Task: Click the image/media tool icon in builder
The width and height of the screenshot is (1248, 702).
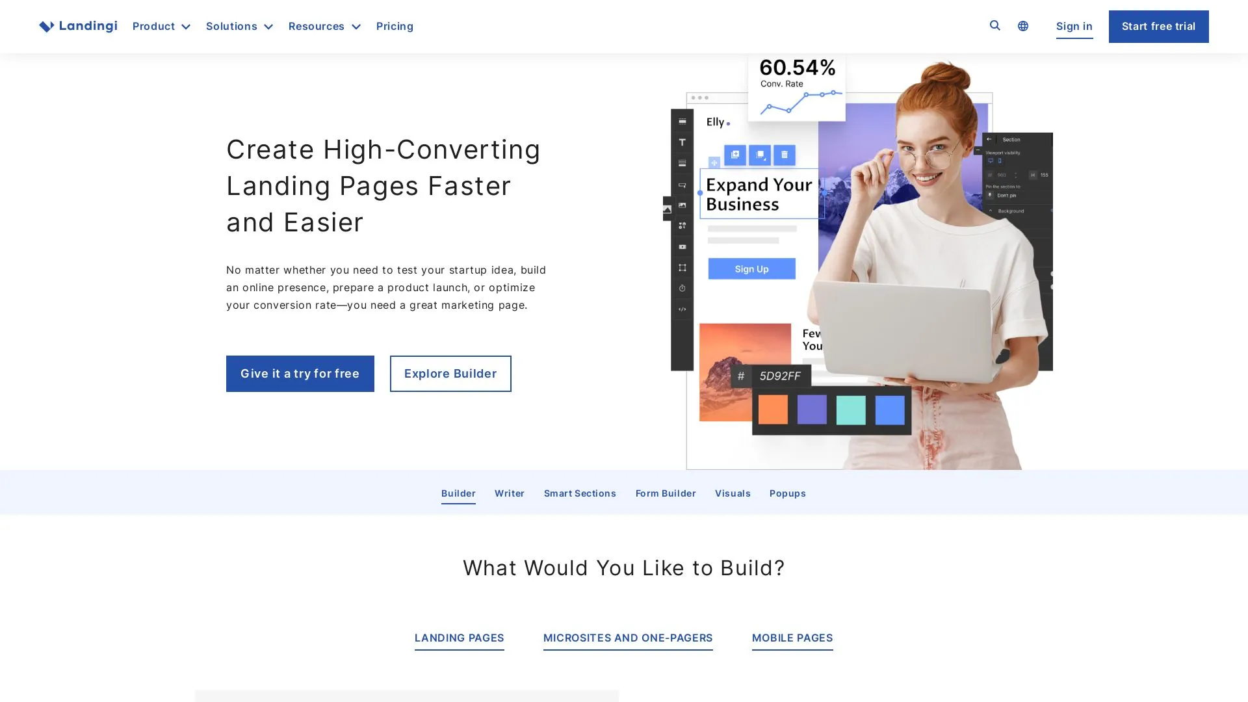Action: click(681, 207)
